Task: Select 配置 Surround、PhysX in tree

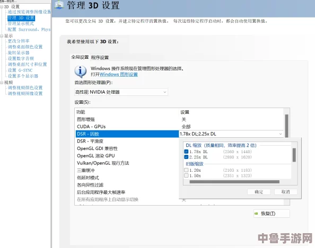Action: [x=29, y=30]
